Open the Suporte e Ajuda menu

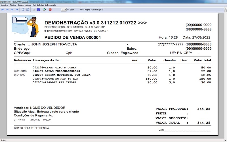[24, 5]
